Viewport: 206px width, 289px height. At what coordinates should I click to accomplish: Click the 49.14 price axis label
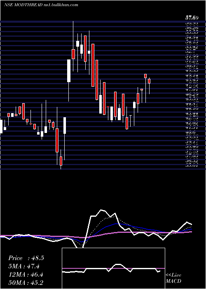pyautogui.click(x=192, y=76)
